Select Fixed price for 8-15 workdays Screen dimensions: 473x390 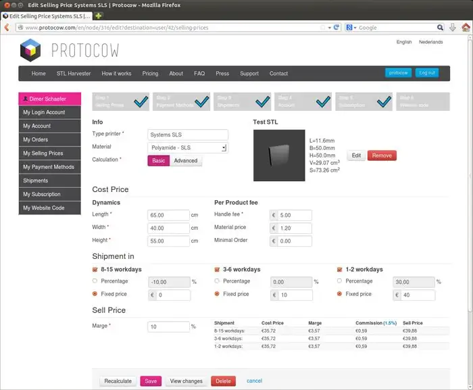pos(95,294)
